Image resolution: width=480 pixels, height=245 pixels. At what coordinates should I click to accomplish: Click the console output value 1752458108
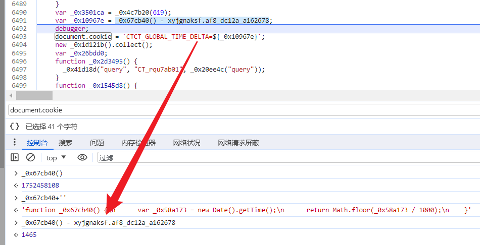(x=40, y=186)
